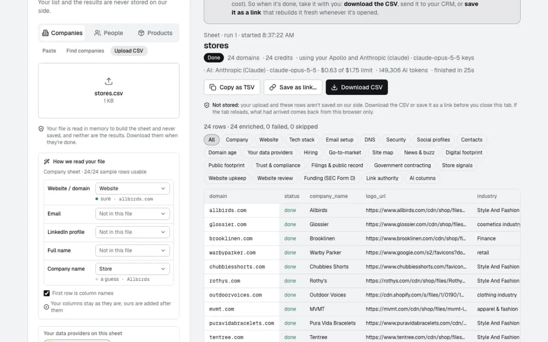This screenshot has width=548, height=342.
Task: Filter columns by Digital footprint chip
Action: [x=464, y=153]
